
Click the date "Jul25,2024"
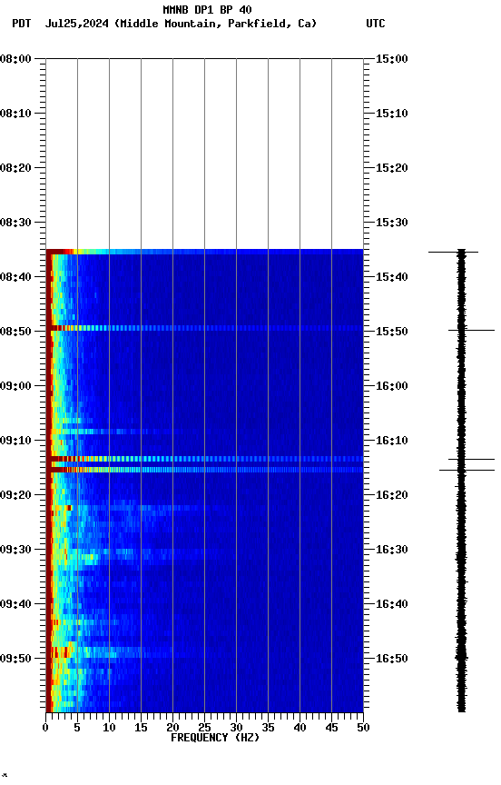coord(77,24)
